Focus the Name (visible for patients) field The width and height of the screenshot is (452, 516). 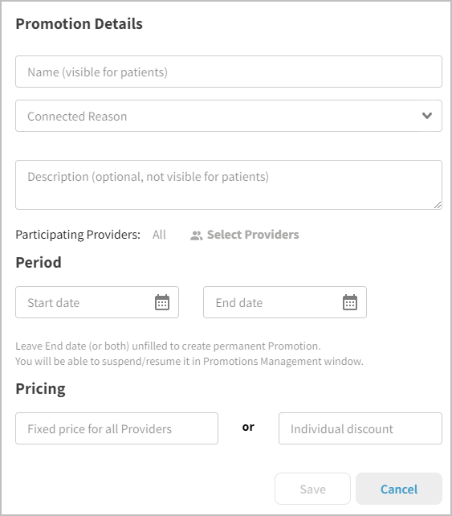click(229, 72)
